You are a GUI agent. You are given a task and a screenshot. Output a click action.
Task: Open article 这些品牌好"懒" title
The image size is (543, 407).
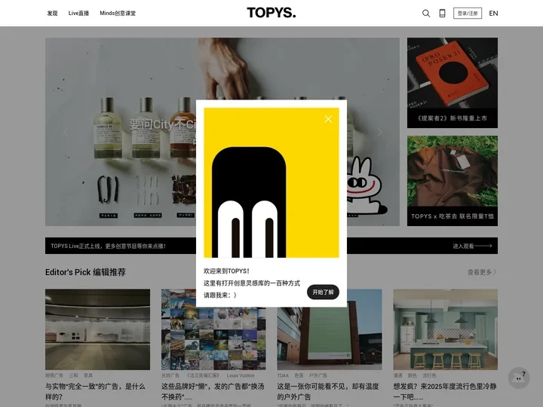click(213, 391)
